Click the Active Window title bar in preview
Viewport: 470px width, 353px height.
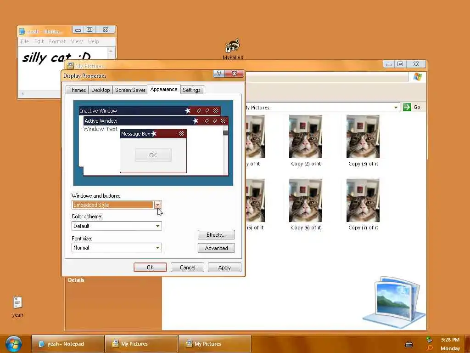(x=156, y=121)
